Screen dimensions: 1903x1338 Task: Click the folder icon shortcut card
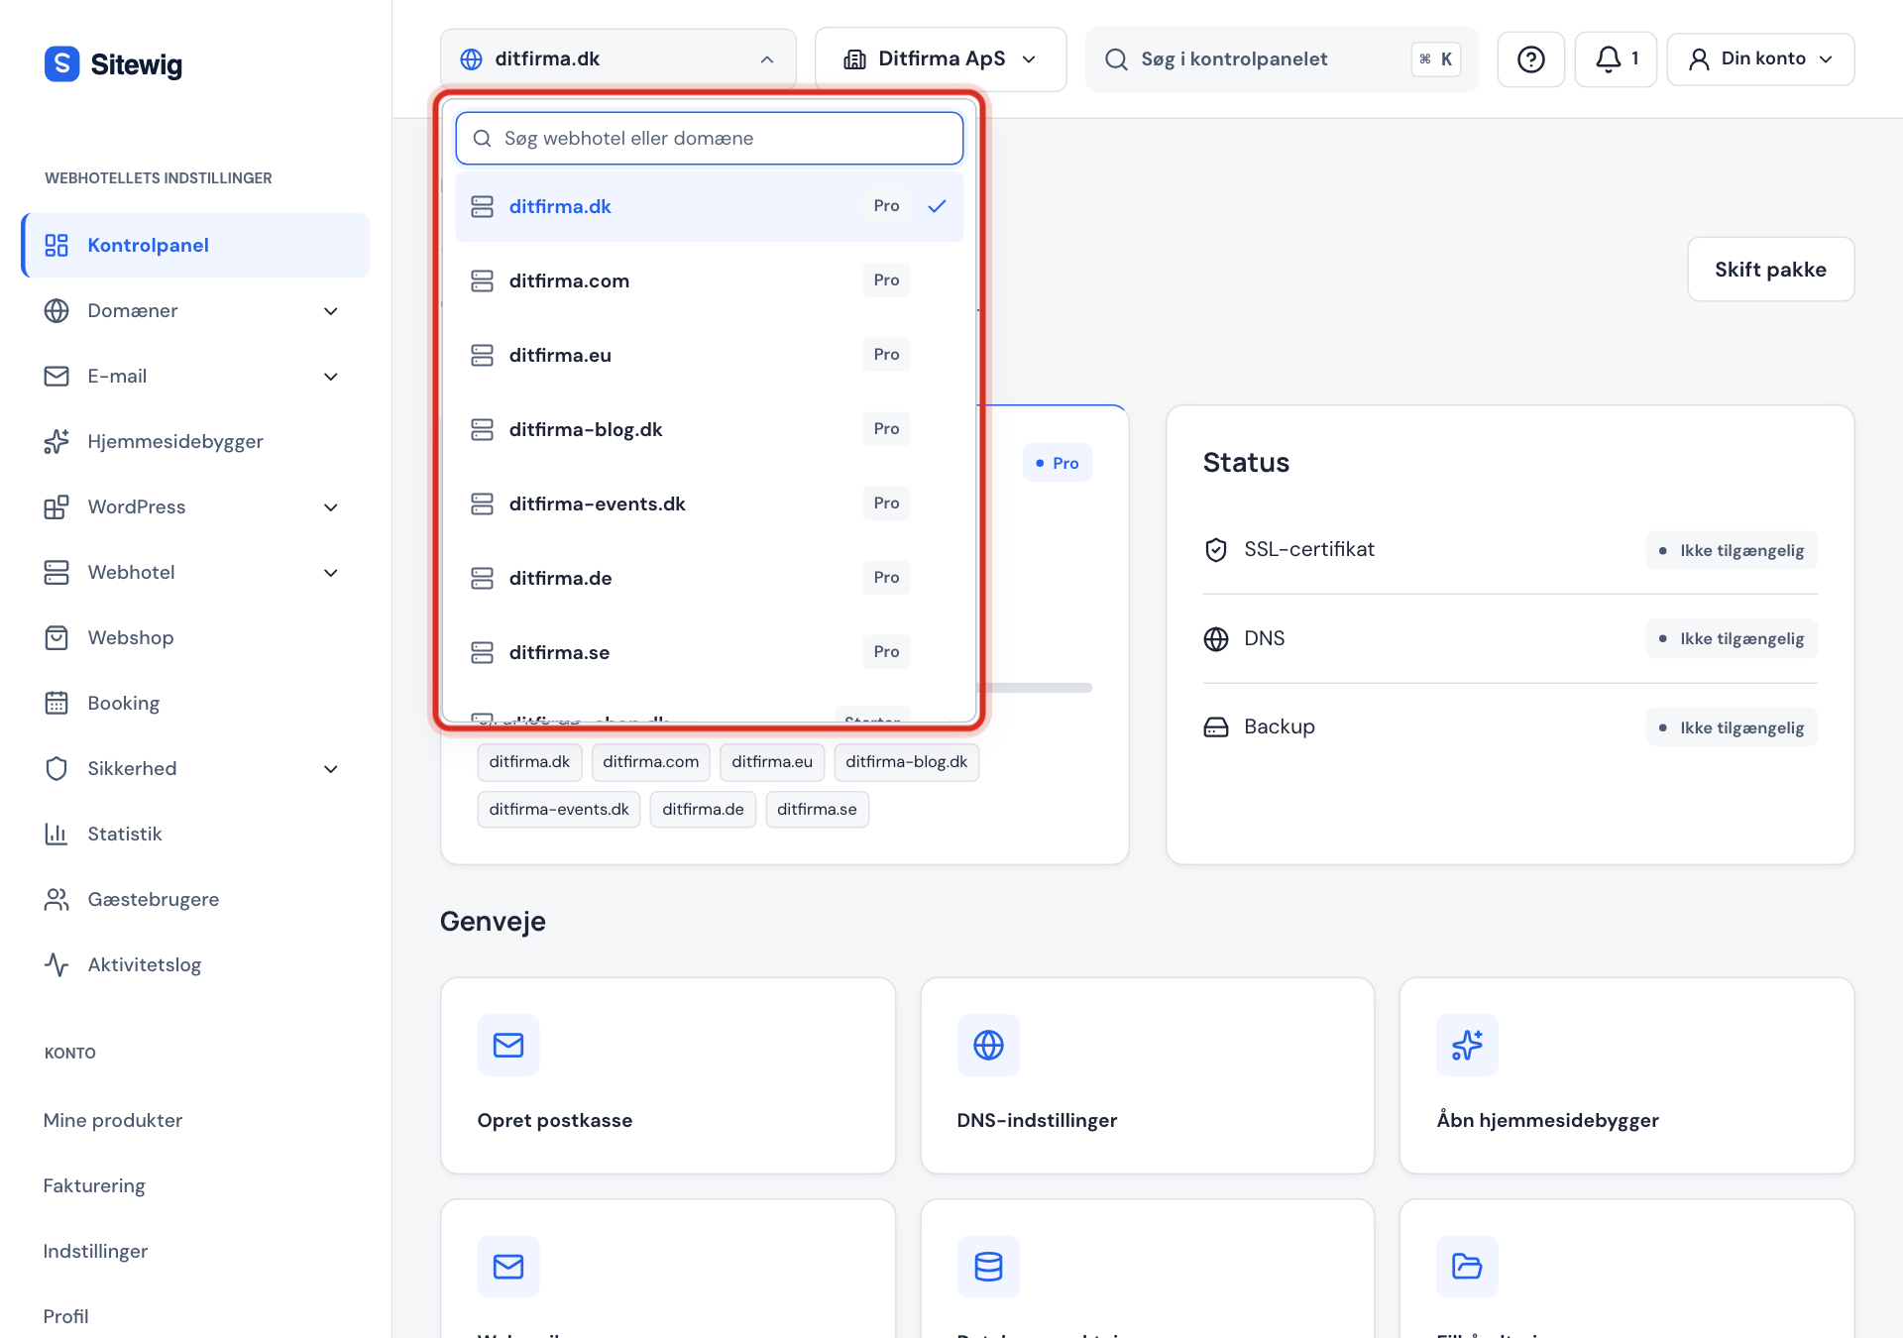click(x=1467, y=1267)
